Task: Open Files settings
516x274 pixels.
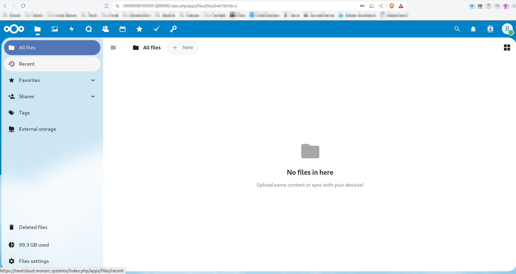Action: coord(52,261)
